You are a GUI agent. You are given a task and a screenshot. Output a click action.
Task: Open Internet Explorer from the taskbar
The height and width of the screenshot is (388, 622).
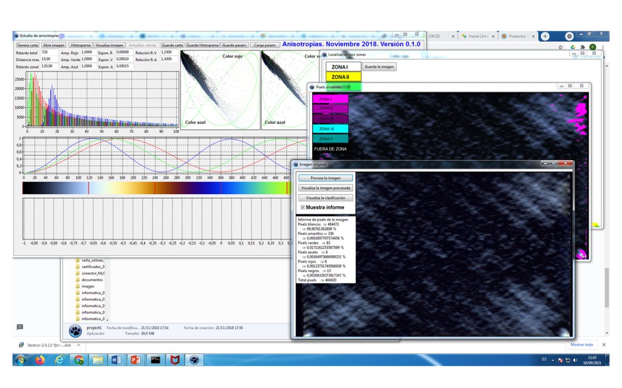pyautogui.click(x=60, y=360)
